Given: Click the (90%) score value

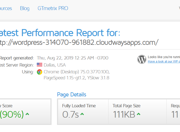Looking at the screenshot, I should tap(12, 114).
